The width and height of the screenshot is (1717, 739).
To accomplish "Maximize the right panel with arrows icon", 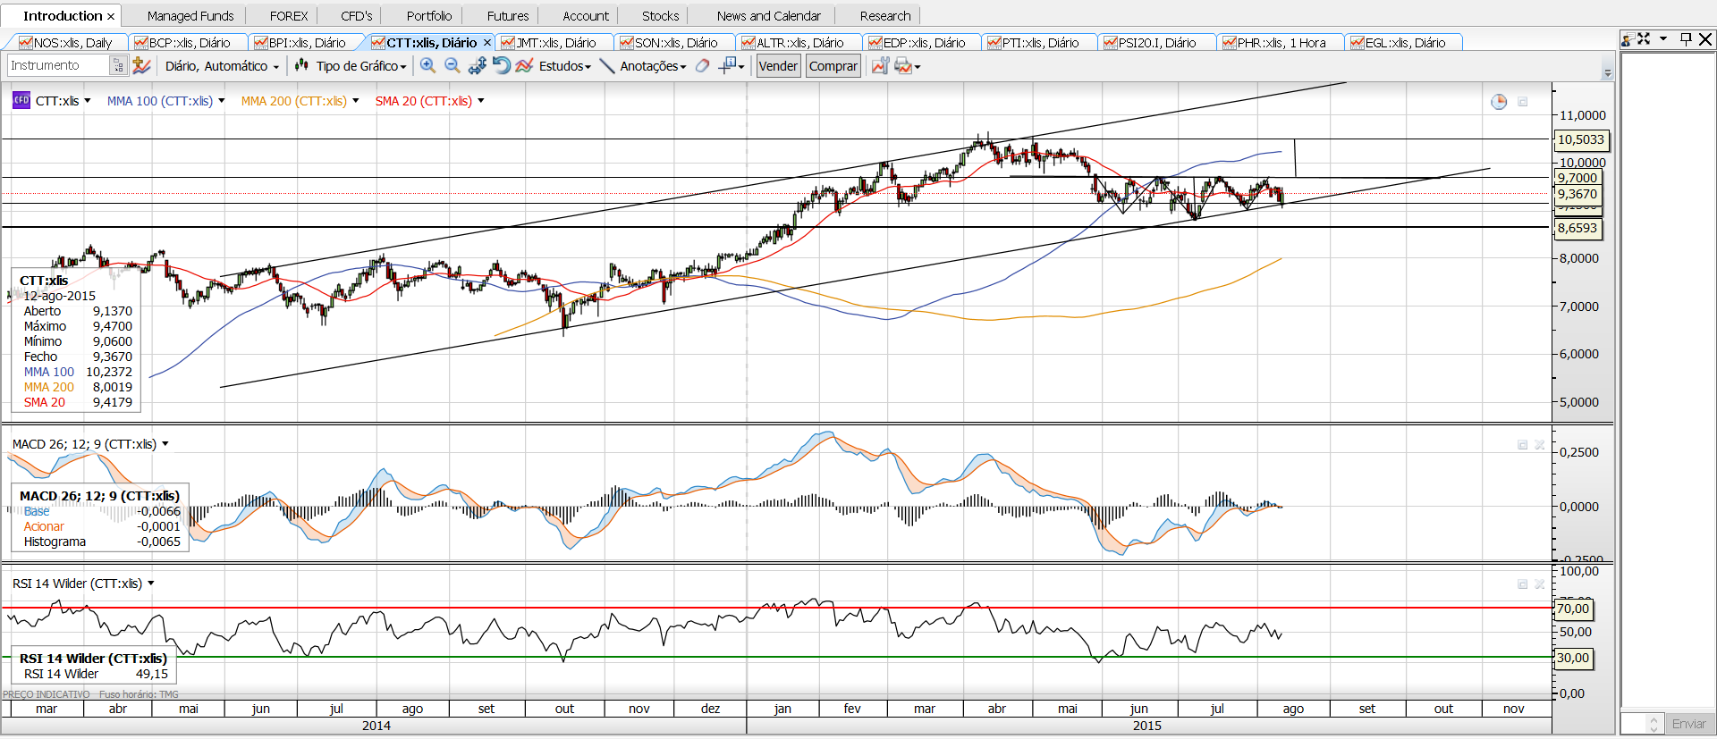I will [1645, 38].
